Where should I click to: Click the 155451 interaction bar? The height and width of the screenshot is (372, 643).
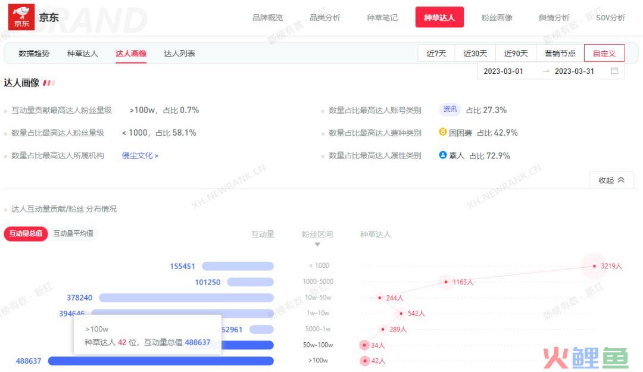(238, 266)
